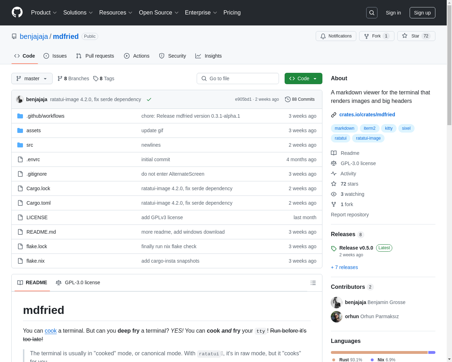
Task: Open the .gitignore file
Action: (36, 174)
